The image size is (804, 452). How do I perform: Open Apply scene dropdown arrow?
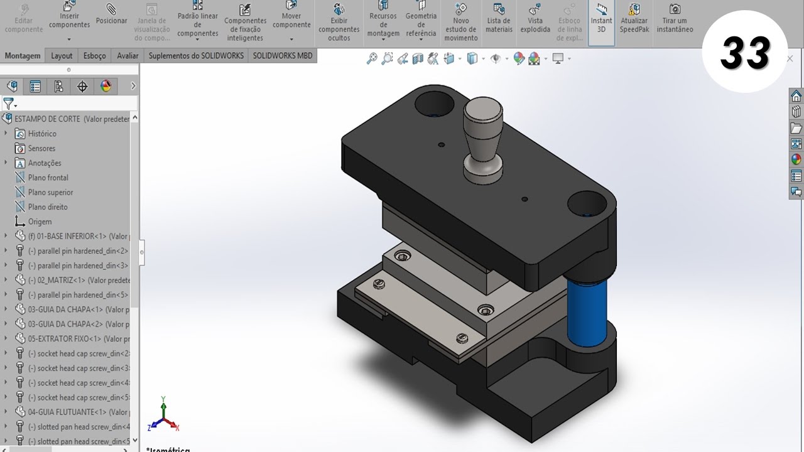pyautogui.click(x=545, y=58)
